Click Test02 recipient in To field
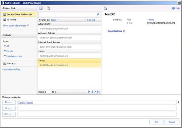Screen dimensions: 182x128 click(x=30, y=102)
